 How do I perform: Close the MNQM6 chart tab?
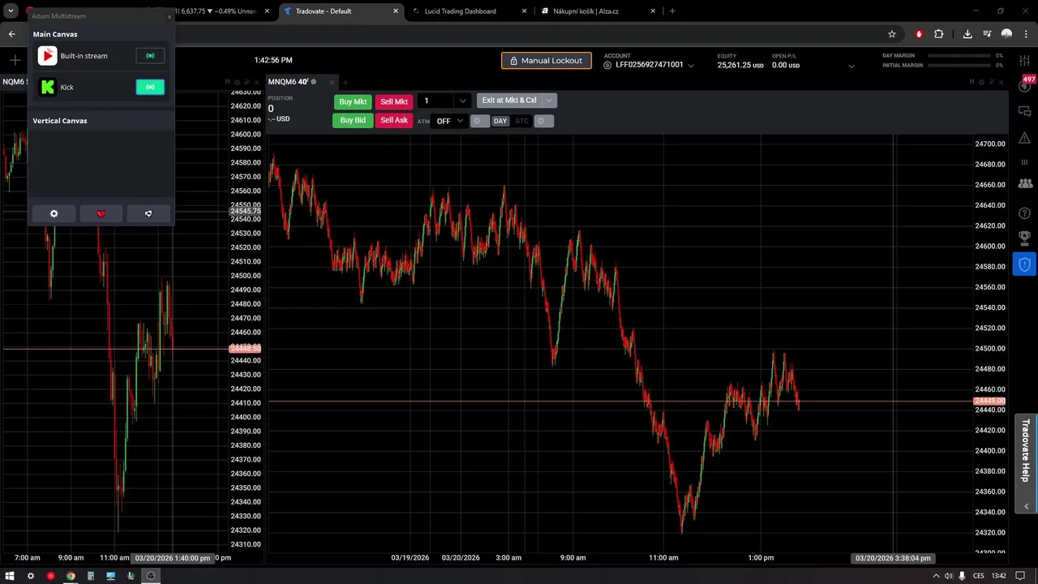[332, 82]
